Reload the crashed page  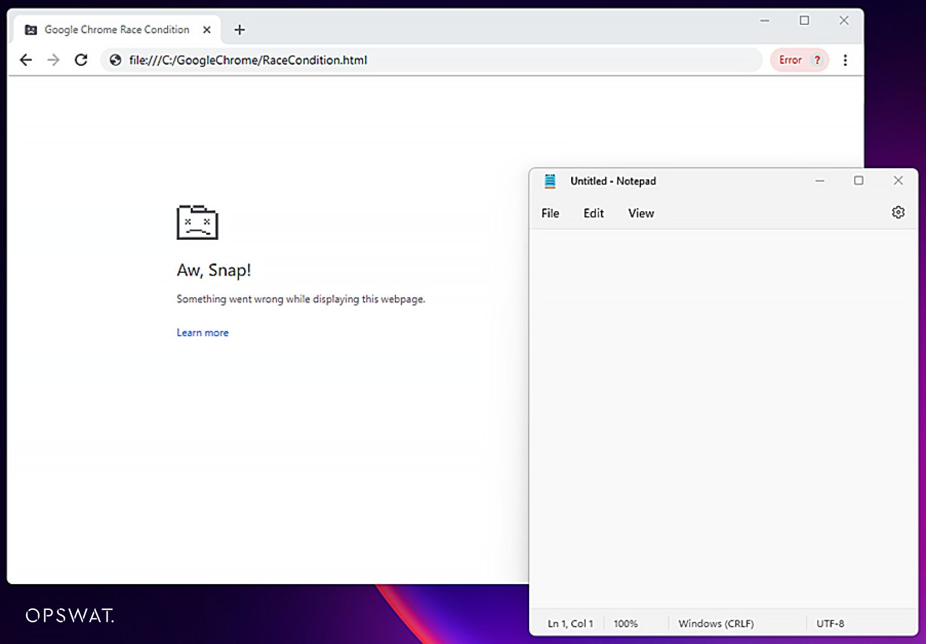(x=81, y=60)
